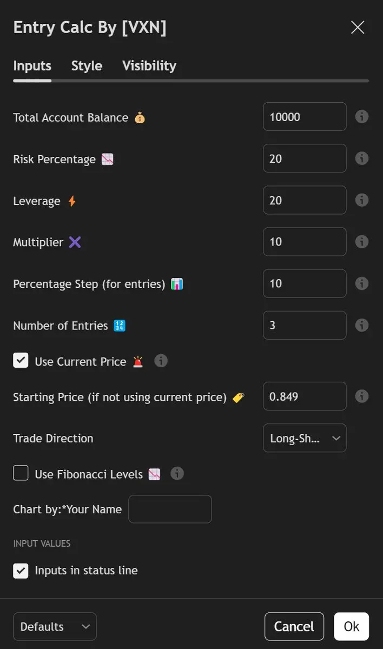Screen dimensions: 383x649
Task: Click the Chart by Your Name text field
Action: (x=170, y=509)
